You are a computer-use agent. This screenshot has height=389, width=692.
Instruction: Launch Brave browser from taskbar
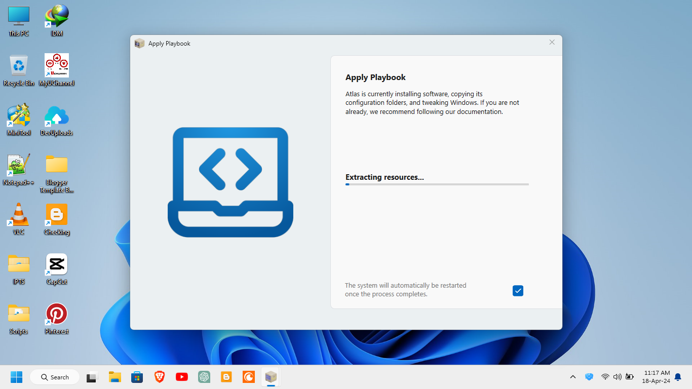(160, 377)
